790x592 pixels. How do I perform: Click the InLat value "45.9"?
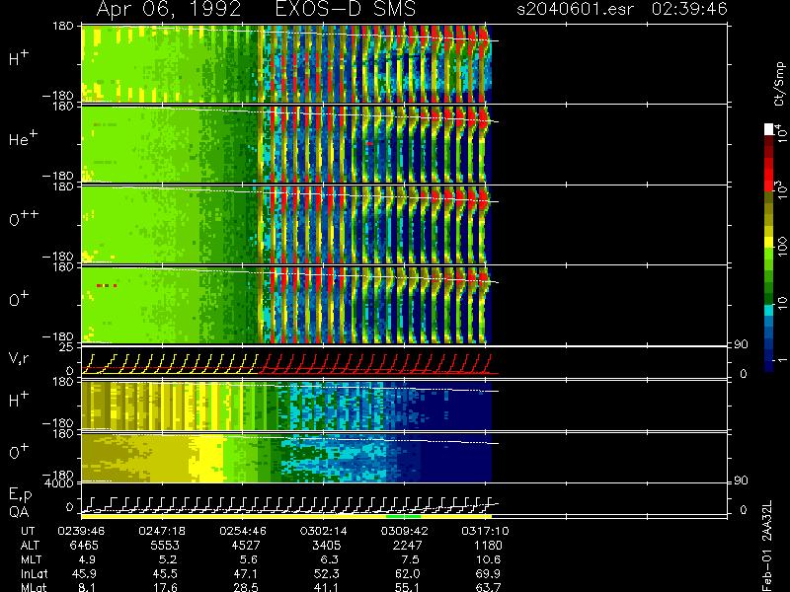(84, 573)
